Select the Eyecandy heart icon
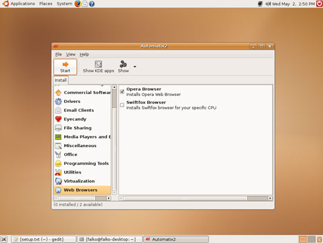The image size is (323, 243). [x=58, y=119]
